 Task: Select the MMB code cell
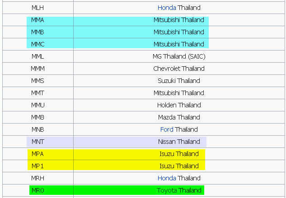38,32
